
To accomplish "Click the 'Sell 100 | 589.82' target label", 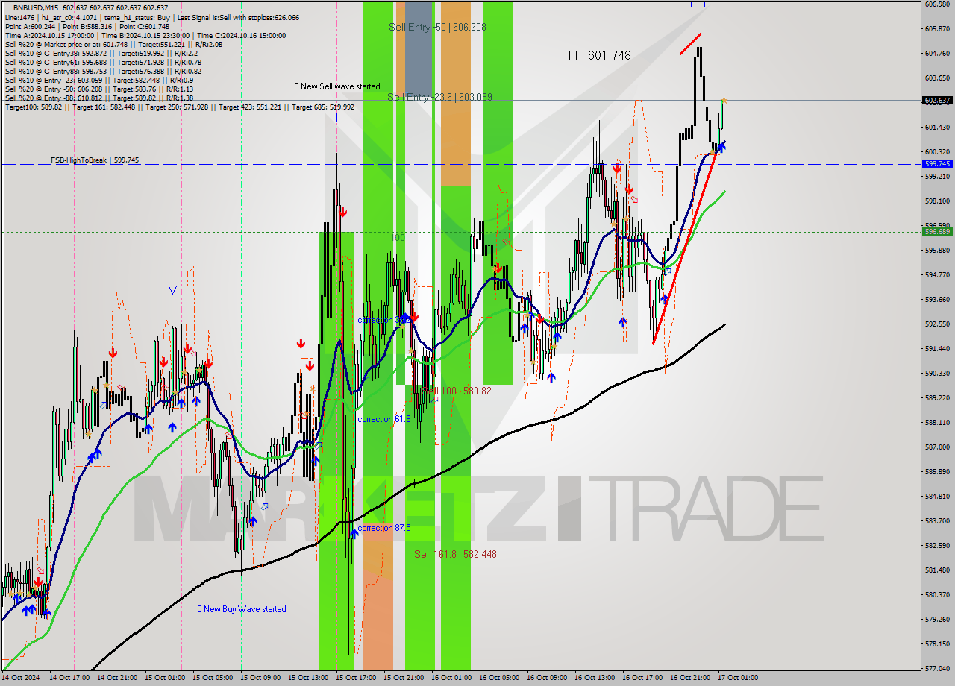I will pos(457,391).
